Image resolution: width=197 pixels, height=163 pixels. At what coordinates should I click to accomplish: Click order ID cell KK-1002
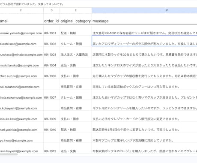point(52,41)
